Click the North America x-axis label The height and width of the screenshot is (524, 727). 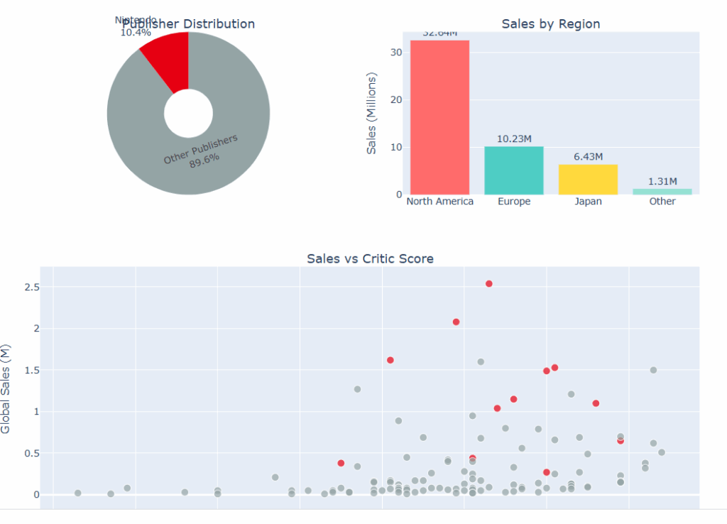click(439, 202)
